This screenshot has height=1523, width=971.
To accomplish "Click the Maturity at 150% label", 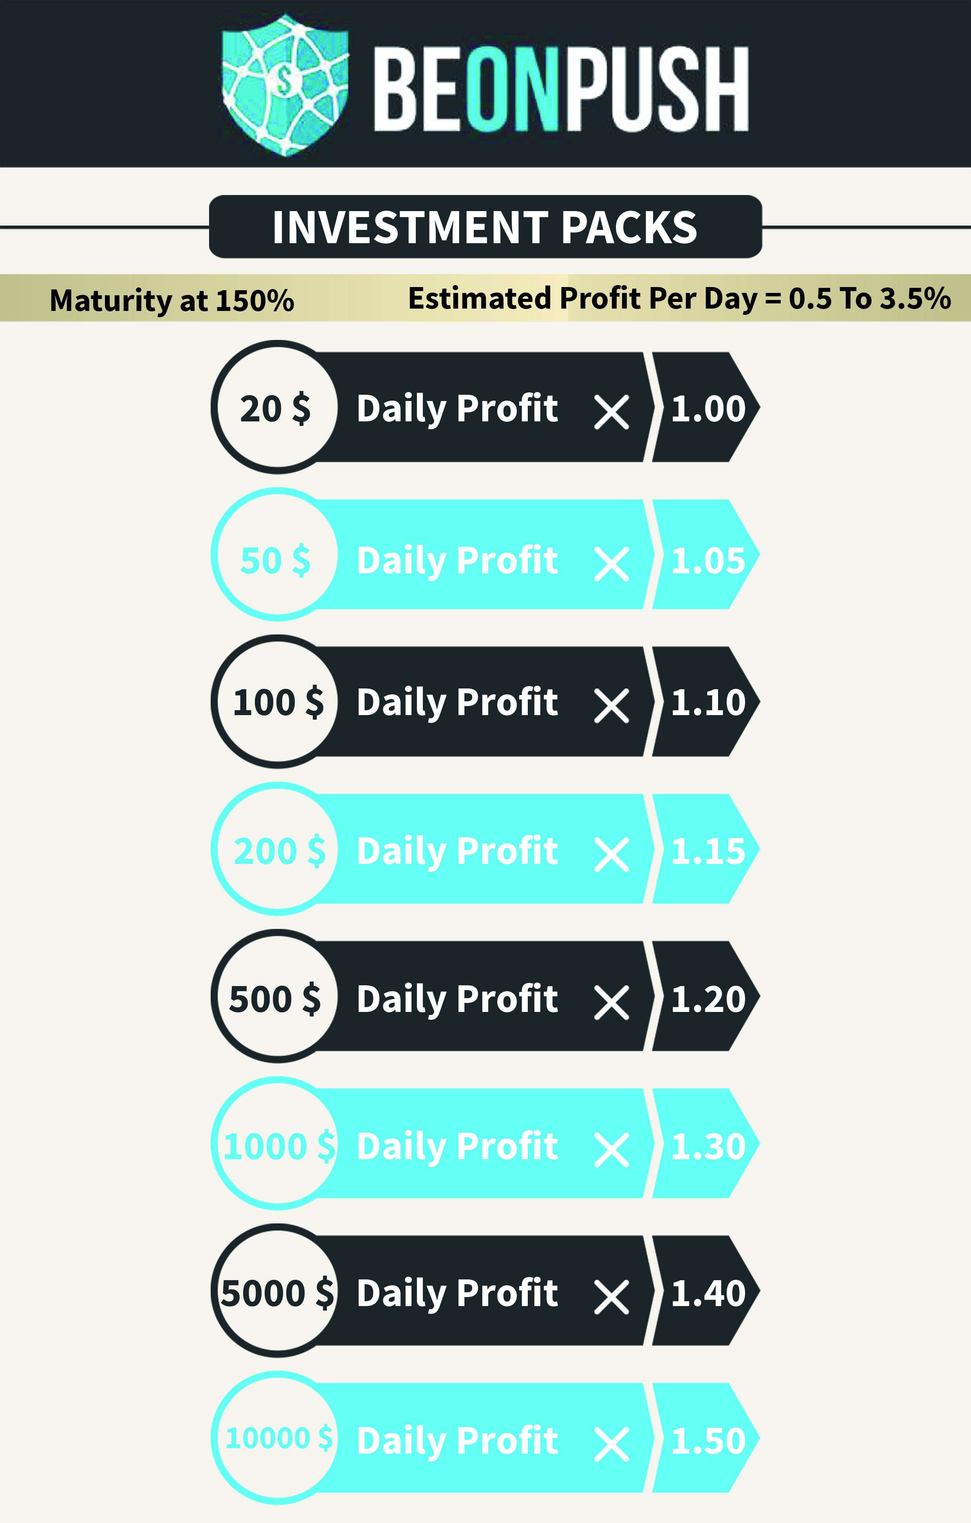I will pos(172,300).
